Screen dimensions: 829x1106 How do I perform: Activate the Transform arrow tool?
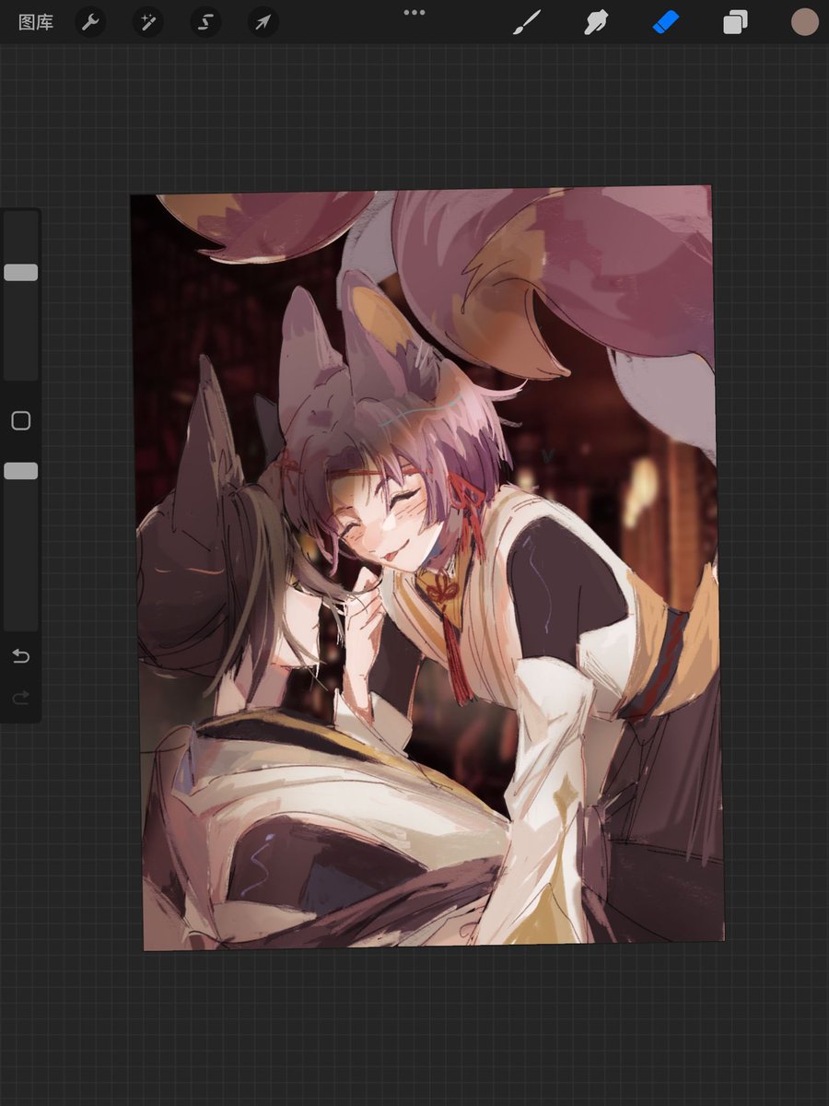263,22
